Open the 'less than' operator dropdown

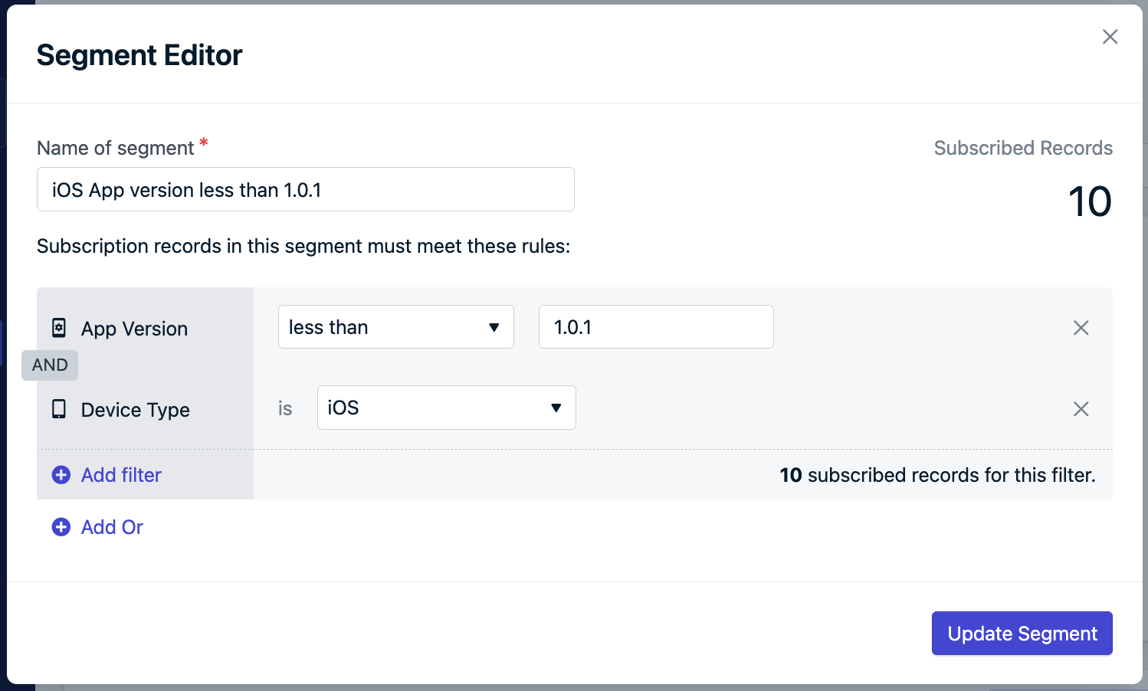click(x=395, y=327)
